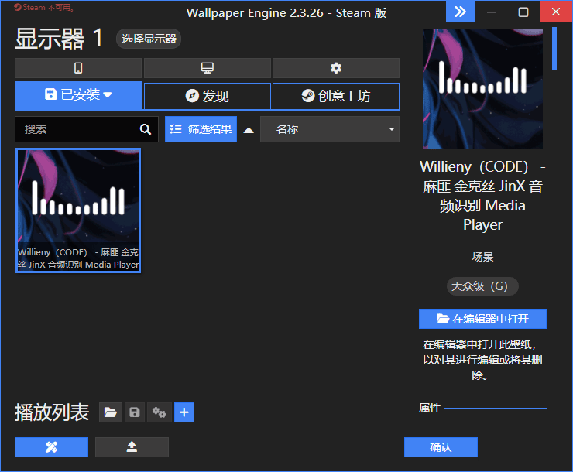Add wallpaper to playlist with plus icon
This screenshot has width=573, height=472.
[184, 412]
